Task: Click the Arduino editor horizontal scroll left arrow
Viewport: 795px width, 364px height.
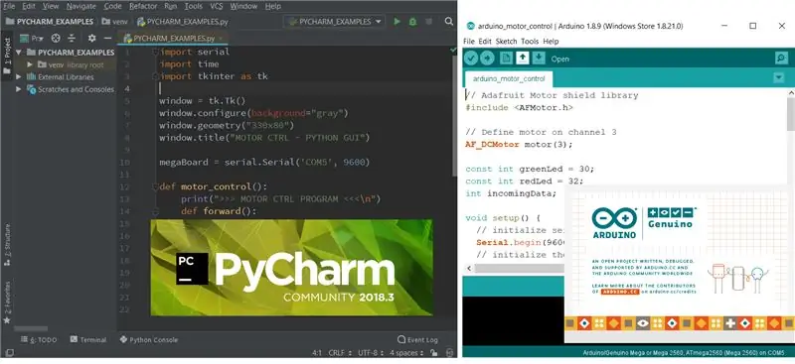Action: (x=469, y=269)
